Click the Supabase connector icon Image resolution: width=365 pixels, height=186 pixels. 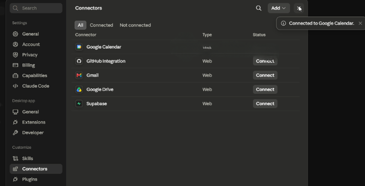coord(79,103)
